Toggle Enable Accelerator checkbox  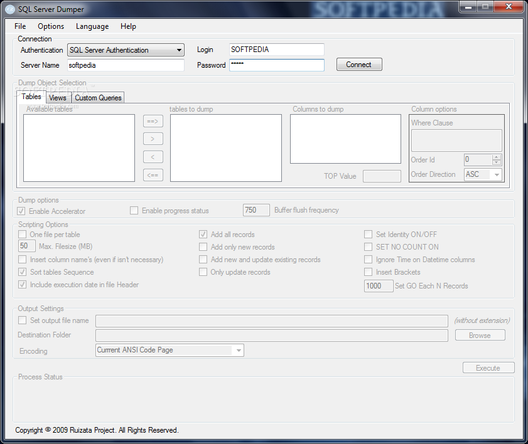tap(21, 211)
